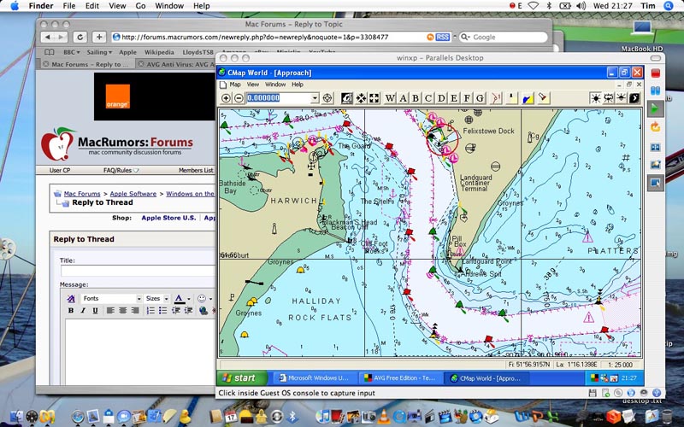
Task: Click the Safari reload button
Action: pyautogui.click(x=80, y=37)
